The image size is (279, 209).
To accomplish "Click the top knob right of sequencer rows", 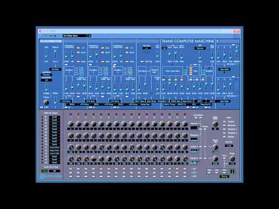I will 215,124.
